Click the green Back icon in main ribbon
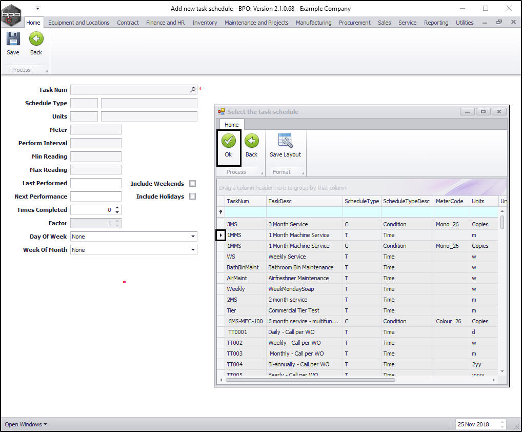The height and width of the screenshot is (432, 522). coord(36,39)
